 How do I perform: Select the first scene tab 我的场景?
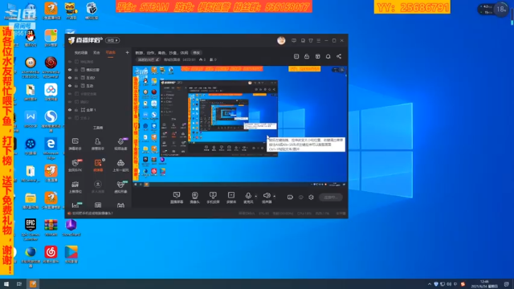click(x=81, y=53)
